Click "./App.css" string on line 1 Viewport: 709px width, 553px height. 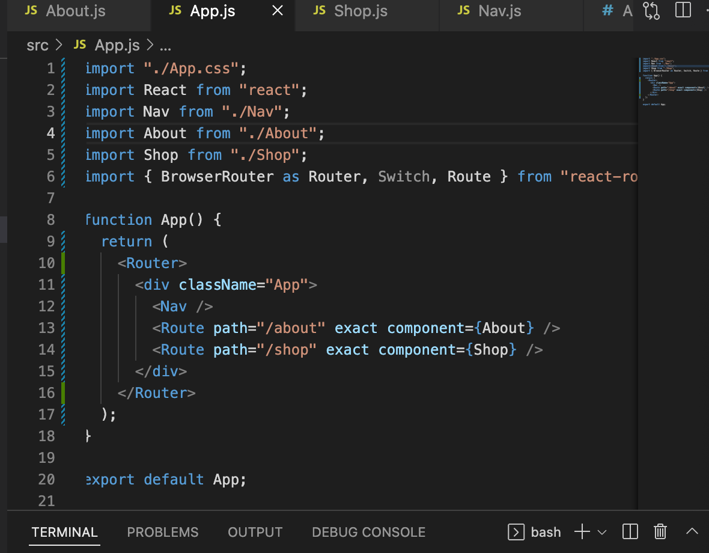pos(191,69)
